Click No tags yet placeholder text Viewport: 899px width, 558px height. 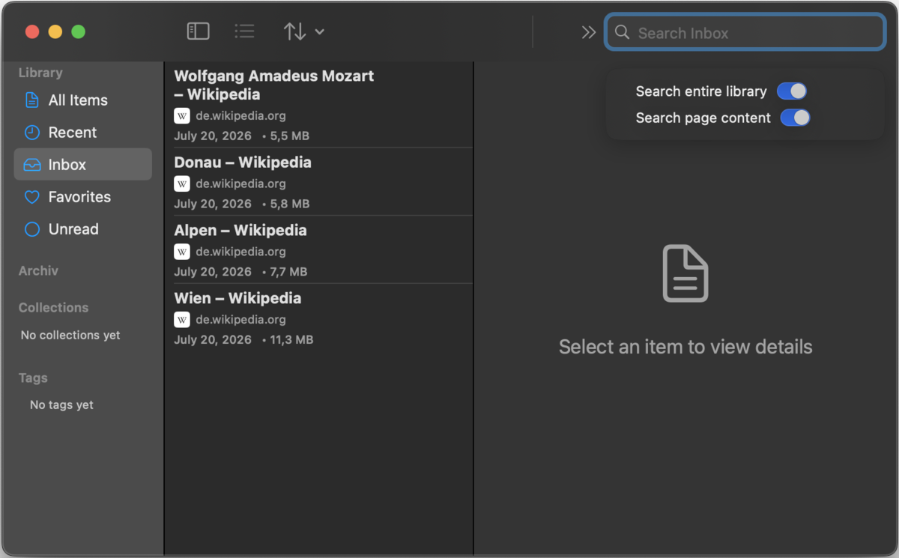click(61, 405)
